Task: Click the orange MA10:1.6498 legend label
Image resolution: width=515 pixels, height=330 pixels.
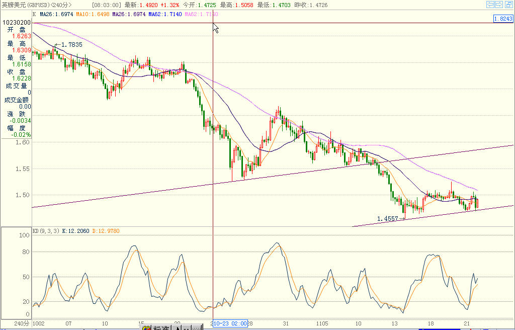Action: [x=93, y=14]
